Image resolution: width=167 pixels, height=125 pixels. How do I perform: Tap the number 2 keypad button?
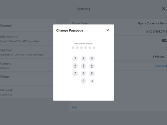coord(83,59)
